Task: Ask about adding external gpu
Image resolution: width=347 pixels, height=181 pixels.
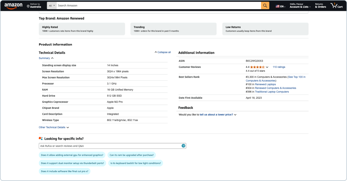Action: tap(72, 155)
